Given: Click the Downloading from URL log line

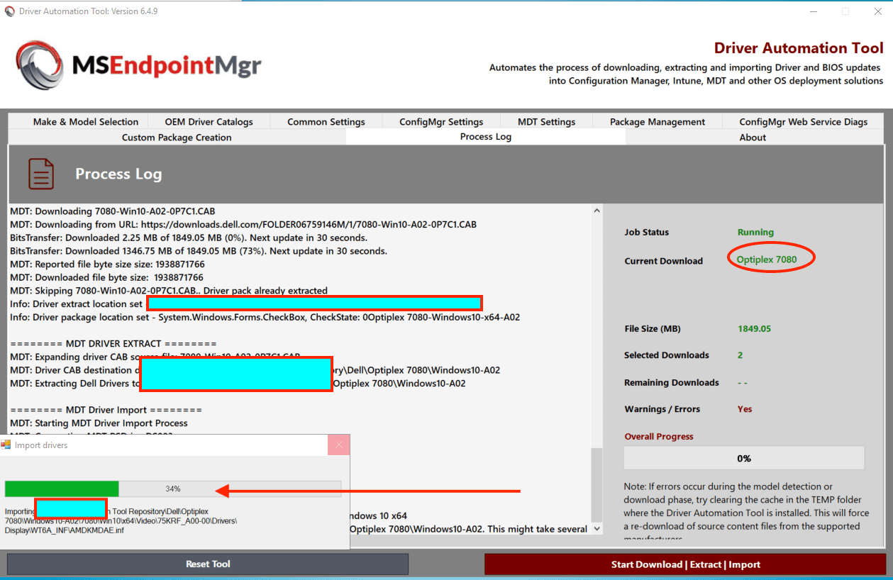Looking at the screenshot, I should coord(243,225).
